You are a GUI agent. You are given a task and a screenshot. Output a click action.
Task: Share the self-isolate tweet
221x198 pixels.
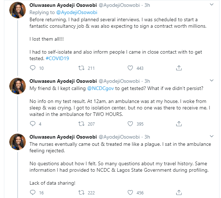pyautogui.click(x=179, y=68)
